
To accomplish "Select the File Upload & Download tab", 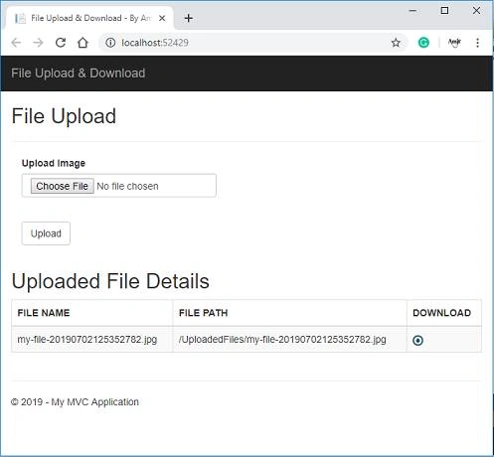I will (x=89, y=18).
